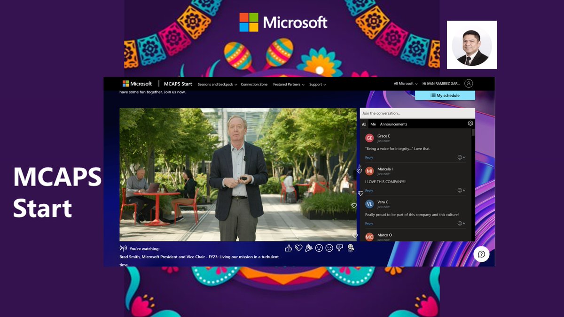Send a heart reaction below the video
Screen dimensions: 564x317
[298, 248]
